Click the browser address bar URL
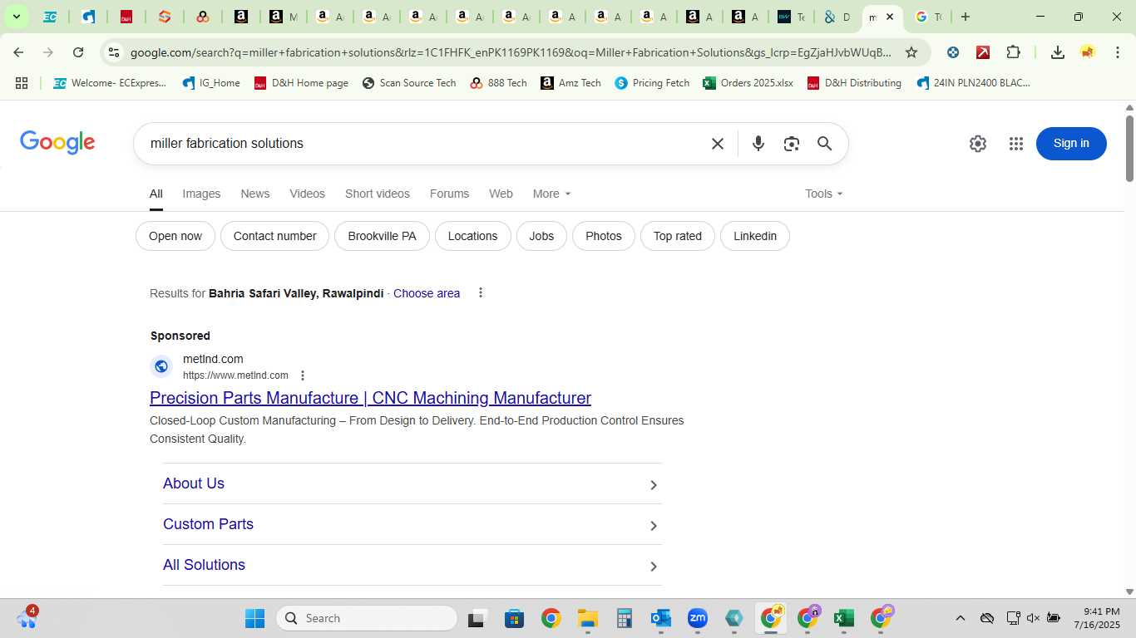 point(510,52)
